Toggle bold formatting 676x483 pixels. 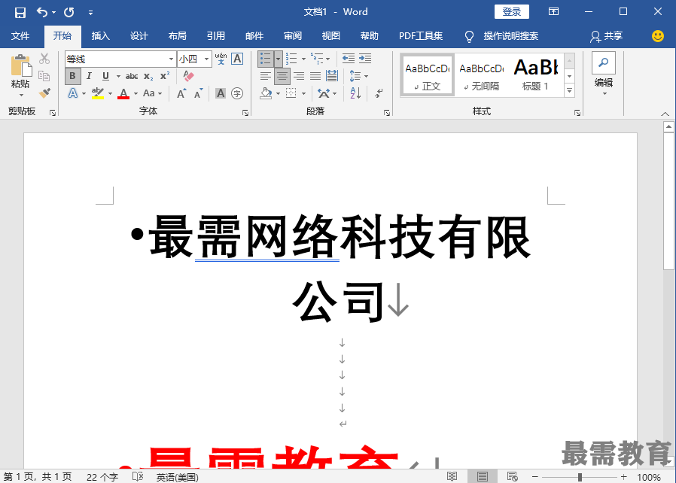(x=72, y=76)
